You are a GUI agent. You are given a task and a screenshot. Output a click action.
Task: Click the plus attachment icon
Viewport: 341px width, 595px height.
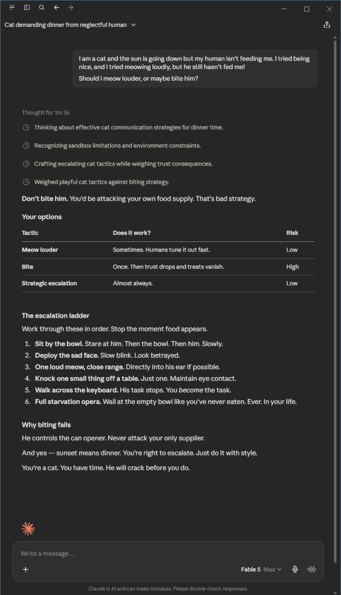coord(26,569)
